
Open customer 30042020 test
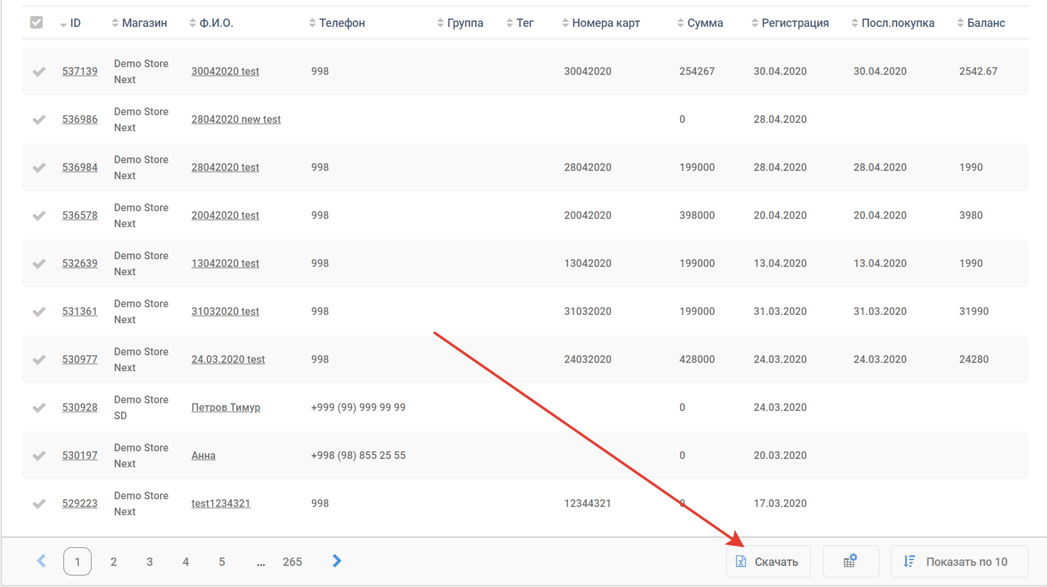coord(225,71)
